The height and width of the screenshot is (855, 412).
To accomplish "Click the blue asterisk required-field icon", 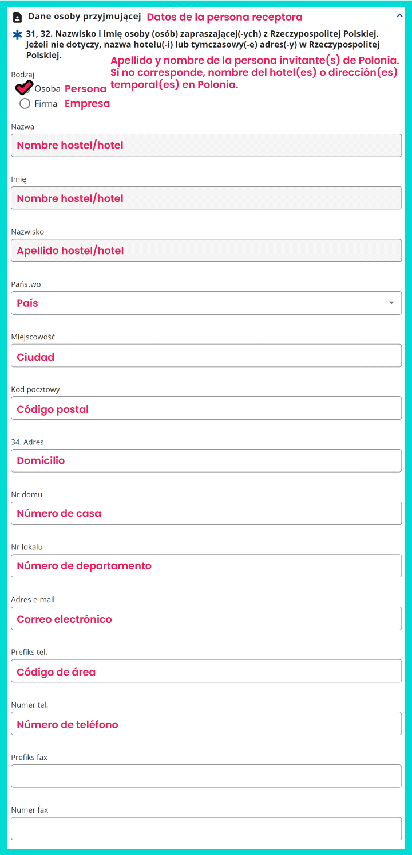I will pyautogui.click(x=17, y=35).
